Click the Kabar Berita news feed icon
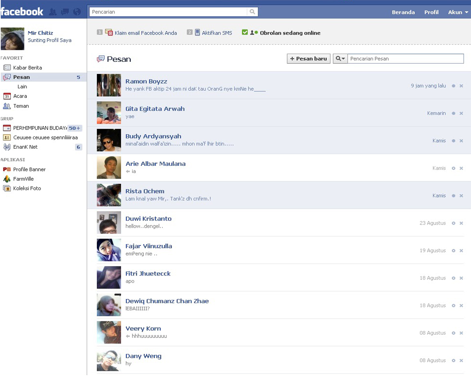This screenshot has height=377, width=471. tap(7, 68)
